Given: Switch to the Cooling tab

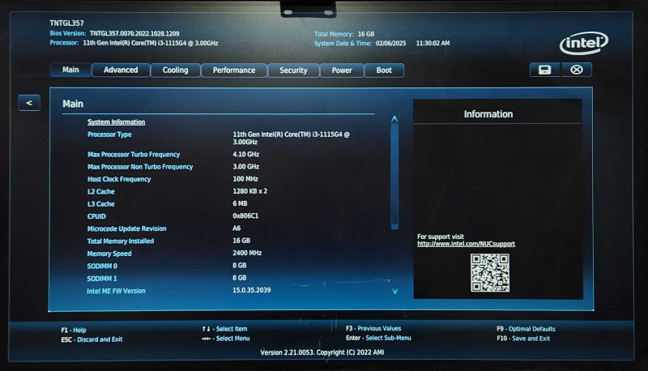Looking at the screenshot, I should tap(175, 70).
